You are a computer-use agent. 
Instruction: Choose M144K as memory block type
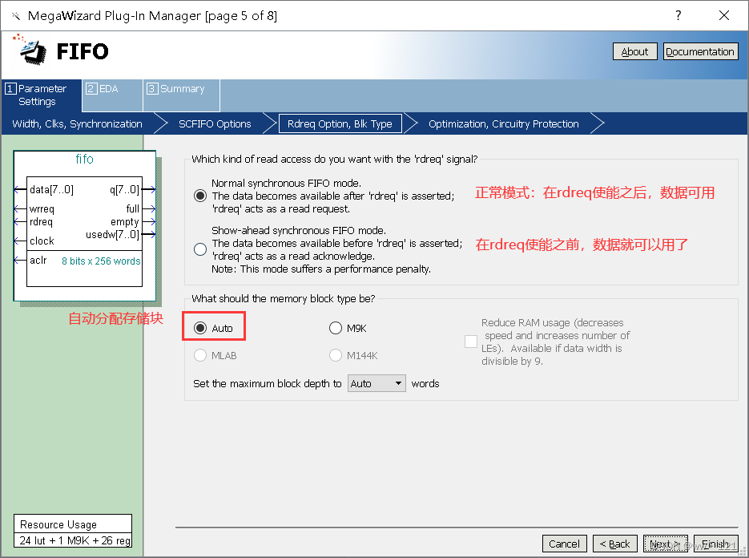[335, 355]
